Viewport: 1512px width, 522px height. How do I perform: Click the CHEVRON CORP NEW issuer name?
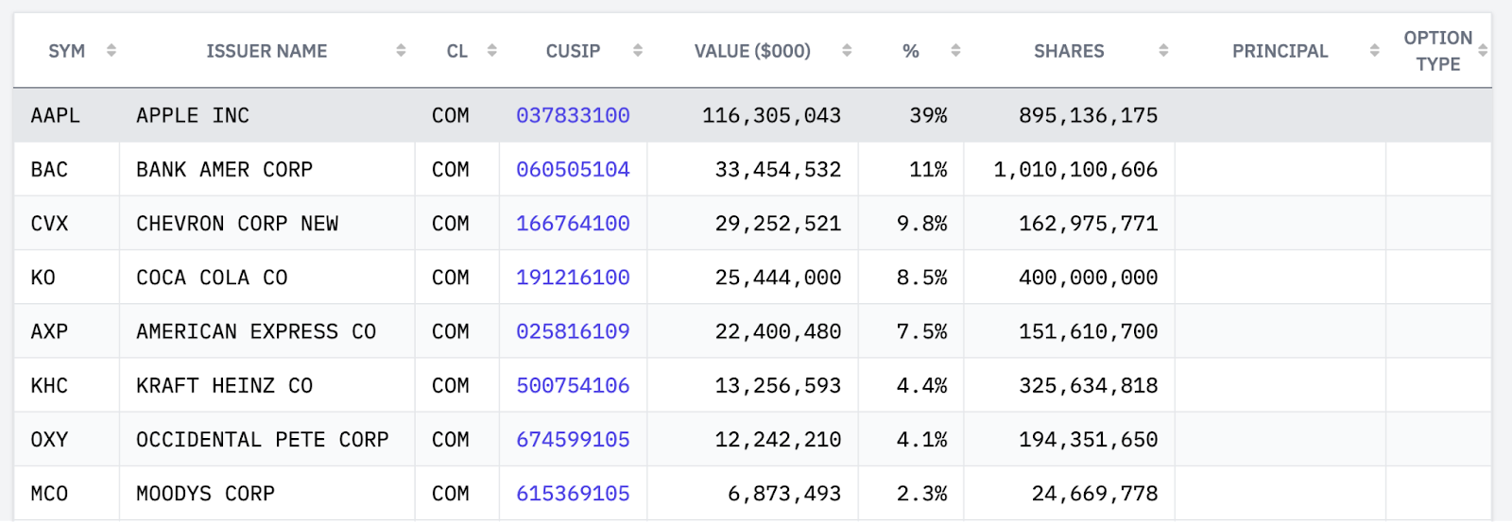click(x=237, y=224)
